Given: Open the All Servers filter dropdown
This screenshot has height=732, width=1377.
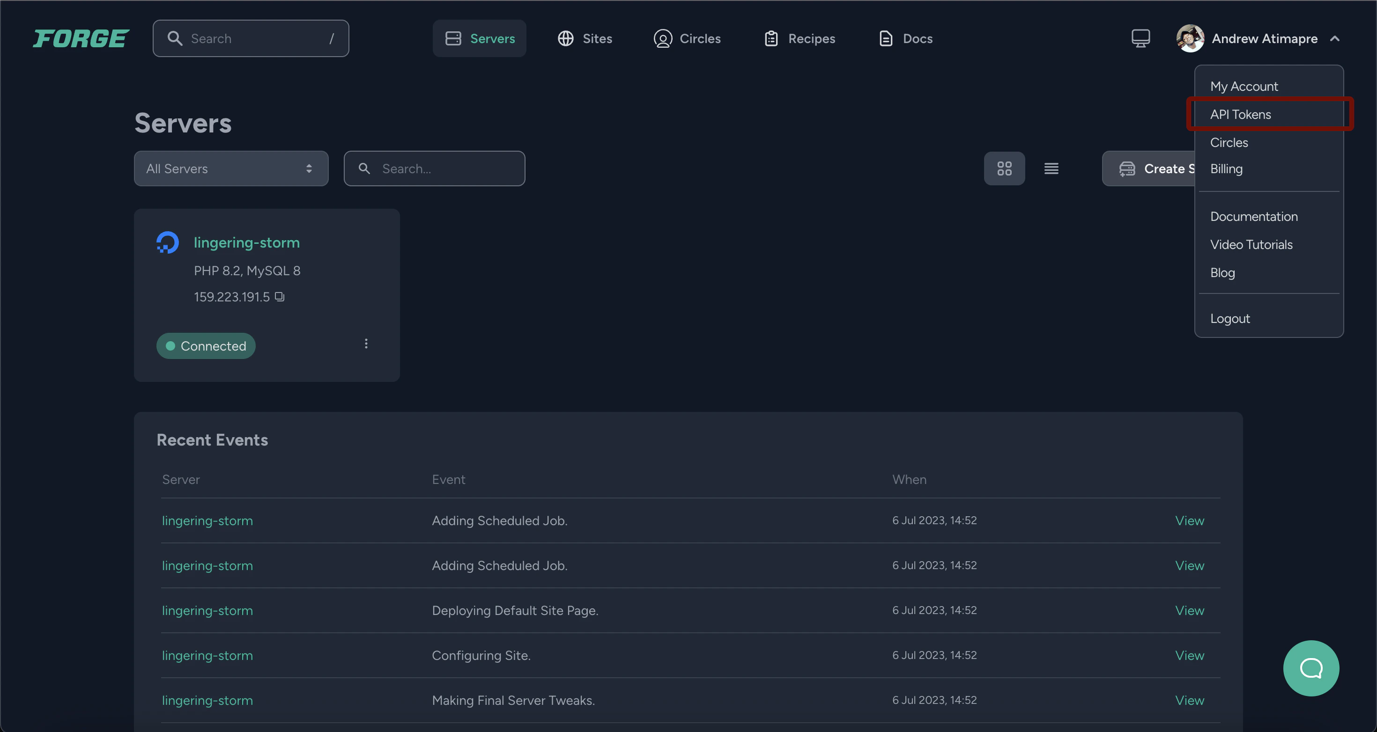Looking at the screenshot, I should tap(231, 168).
